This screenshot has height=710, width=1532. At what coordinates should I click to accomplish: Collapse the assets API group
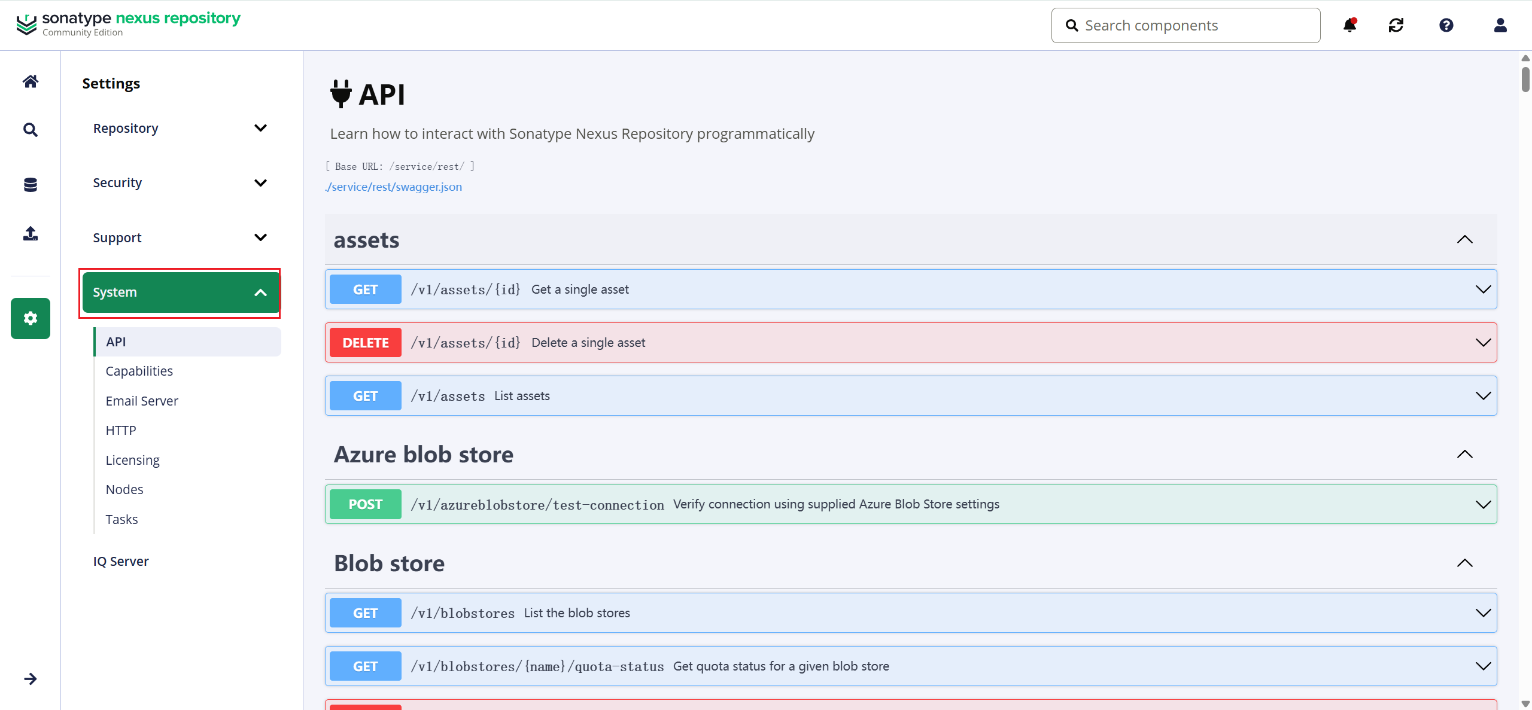click(1464, 240)
